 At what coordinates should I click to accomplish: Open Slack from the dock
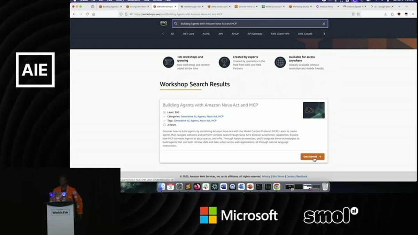206,187
